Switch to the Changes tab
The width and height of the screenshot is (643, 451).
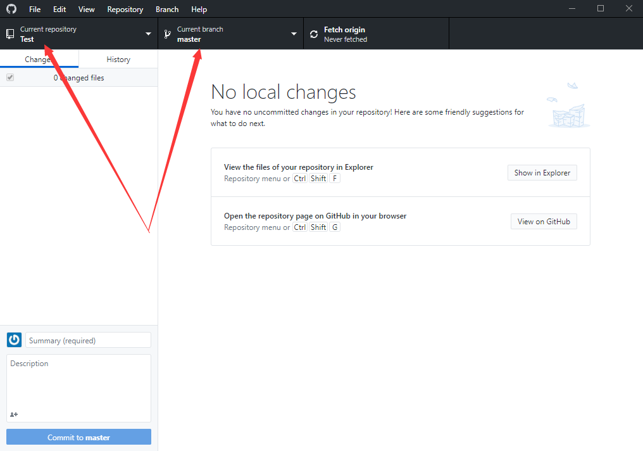click(39, 59)
